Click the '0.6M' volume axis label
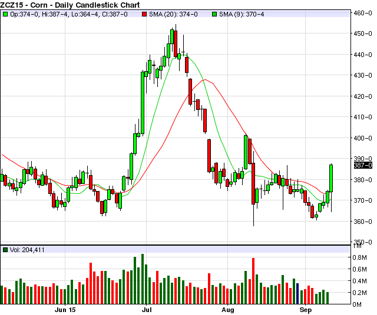This screenshot has height=315, width=377. point(360,269)
